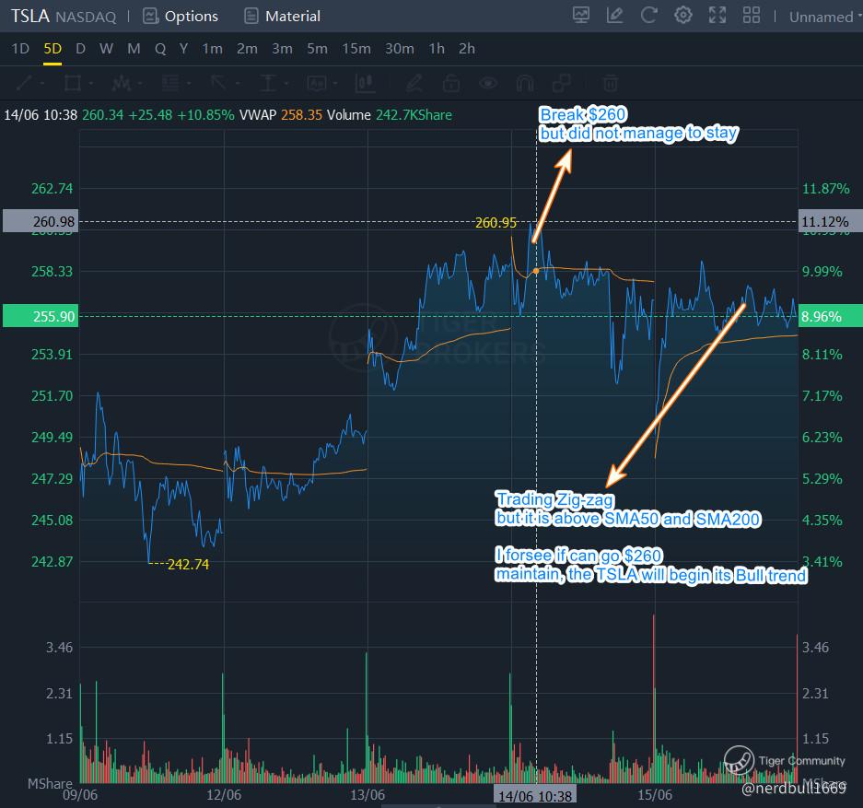Select the 2m interval

[x=247, y=49]
